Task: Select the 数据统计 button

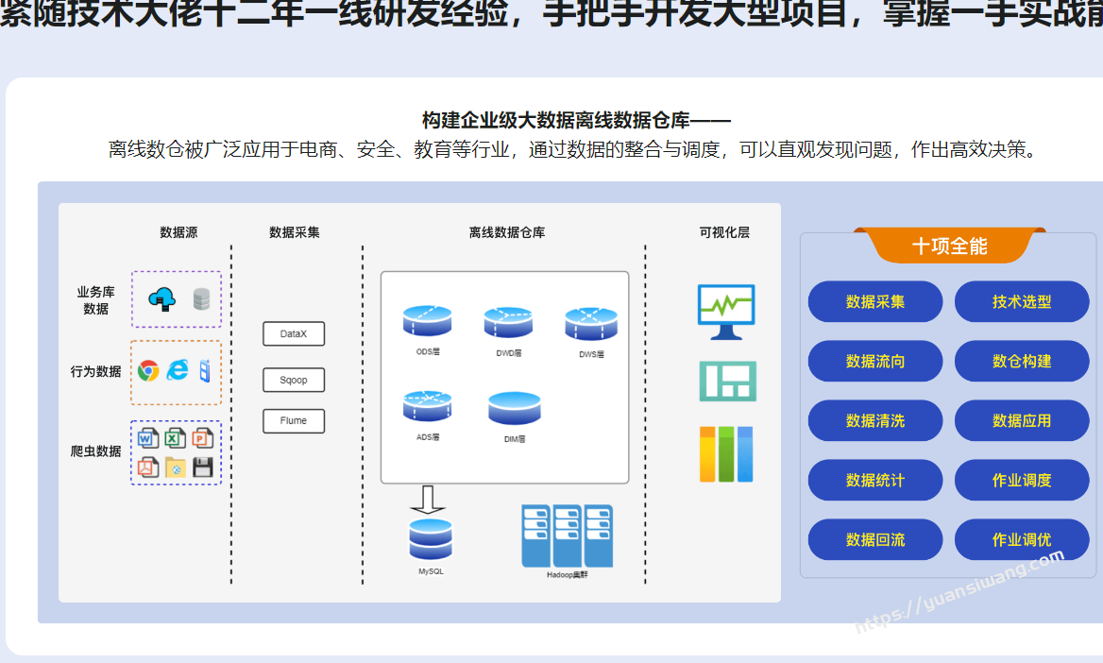Action: [875, 480]
